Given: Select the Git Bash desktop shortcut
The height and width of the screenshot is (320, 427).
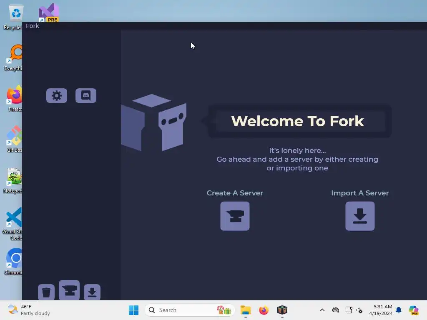Looking at the screenshot, I should [14, 139].
